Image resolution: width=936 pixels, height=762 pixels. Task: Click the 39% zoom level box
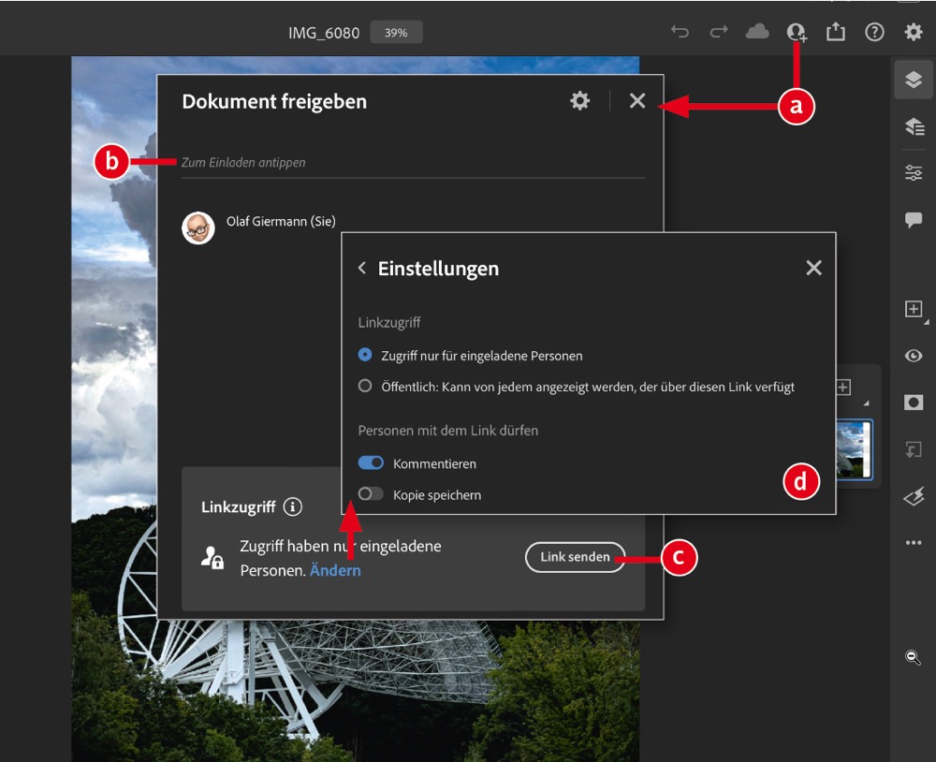[396, 32]
